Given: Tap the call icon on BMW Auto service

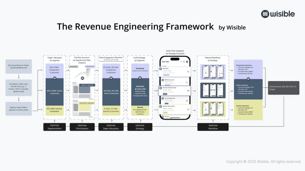Looking at the screenshot, I should tap(187, 82).
